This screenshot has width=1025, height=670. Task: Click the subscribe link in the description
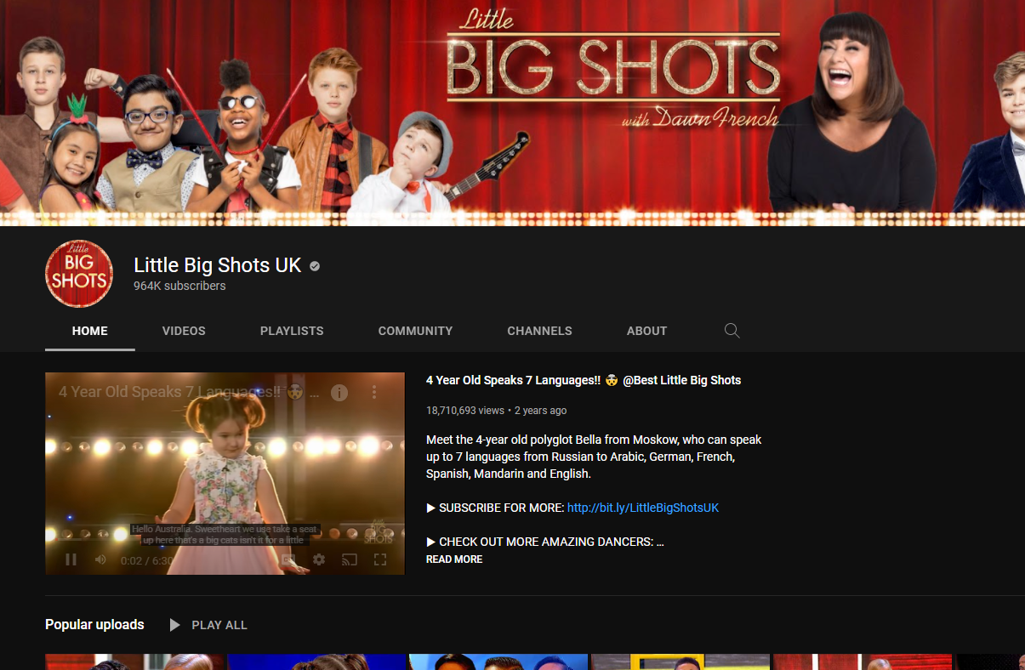(644, 508)
